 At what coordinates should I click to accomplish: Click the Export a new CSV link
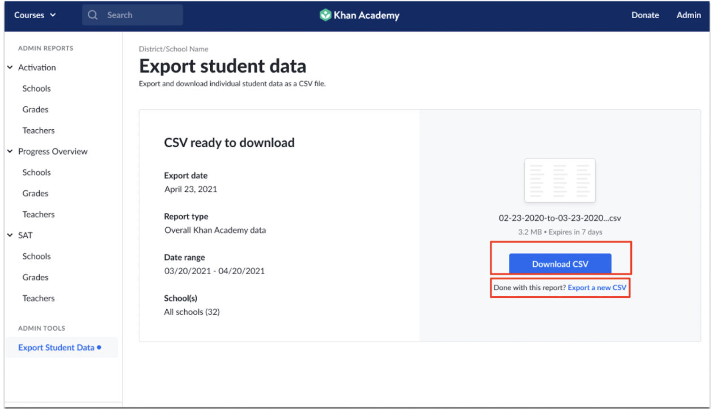pyautogui.click(x=597, y=288)
